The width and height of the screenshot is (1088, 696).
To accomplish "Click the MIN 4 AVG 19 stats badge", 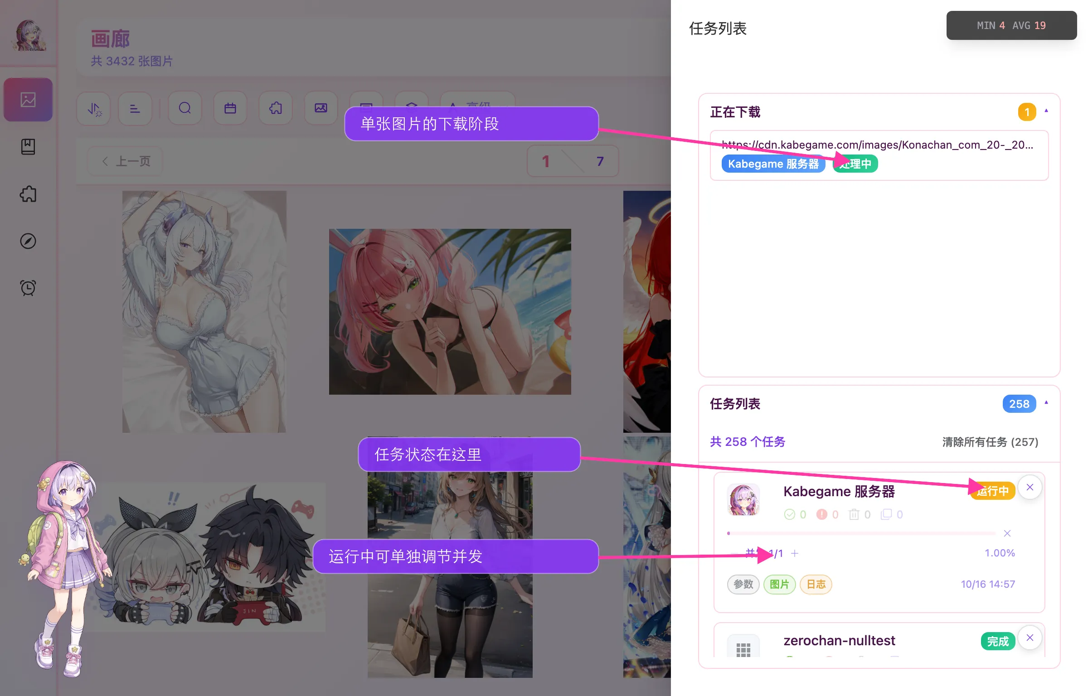I will (1011, 25).
